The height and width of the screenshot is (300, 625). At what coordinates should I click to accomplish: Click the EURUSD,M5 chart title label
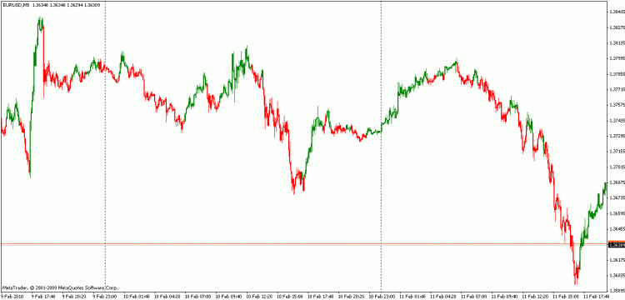tap(16, 5)
